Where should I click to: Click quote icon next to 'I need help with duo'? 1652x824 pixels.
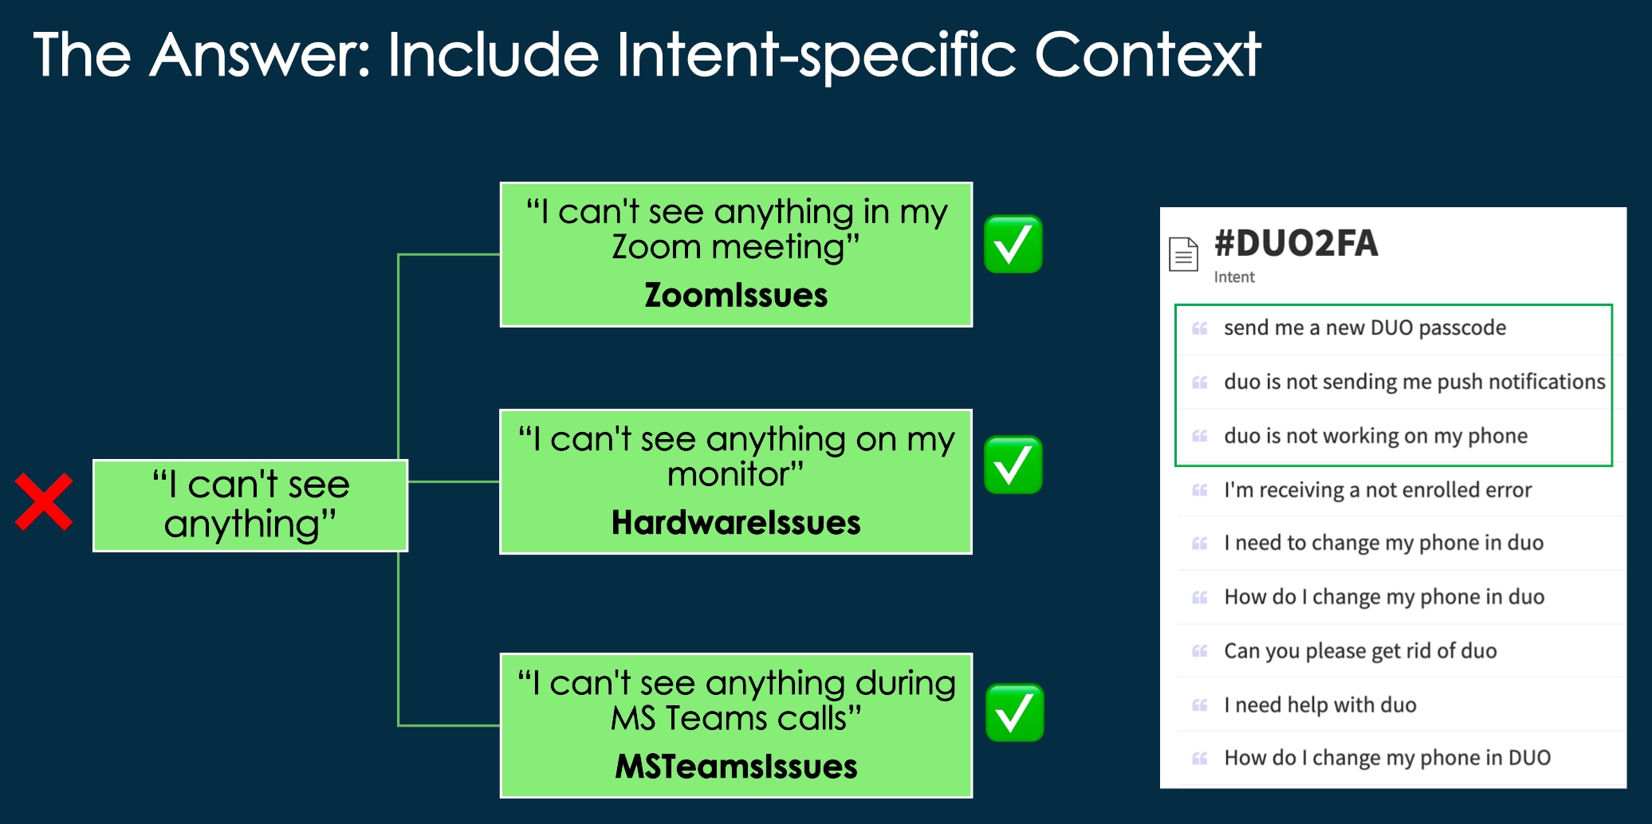1199,704
